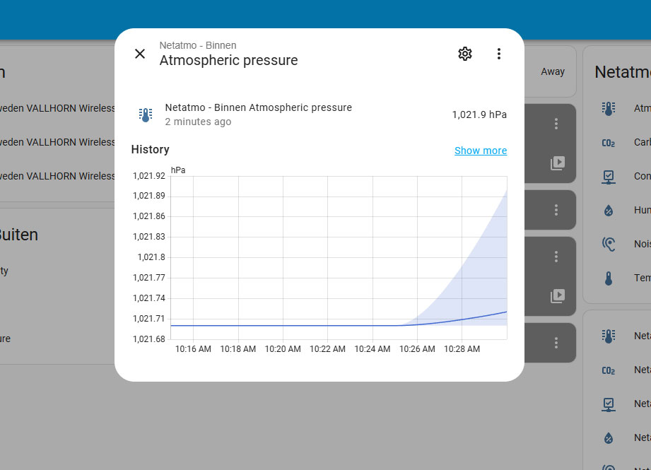Click the temperature thermometer icon
This screenshot has width=651, height=470.
click(609, 278)
